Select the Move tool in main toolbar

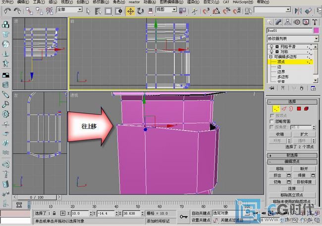tap(131, 10)
